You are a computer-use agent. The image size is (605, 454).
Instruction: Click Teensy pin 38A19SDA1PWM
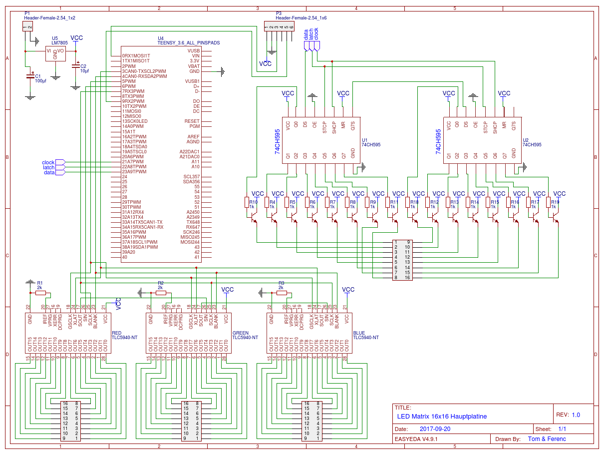(139, 247)
